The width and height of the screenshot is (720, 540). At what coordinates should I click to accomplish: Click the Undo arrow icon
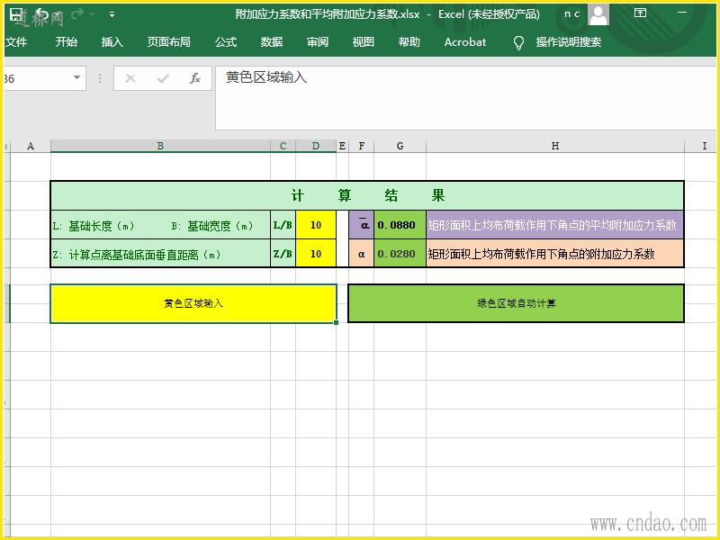41,14
